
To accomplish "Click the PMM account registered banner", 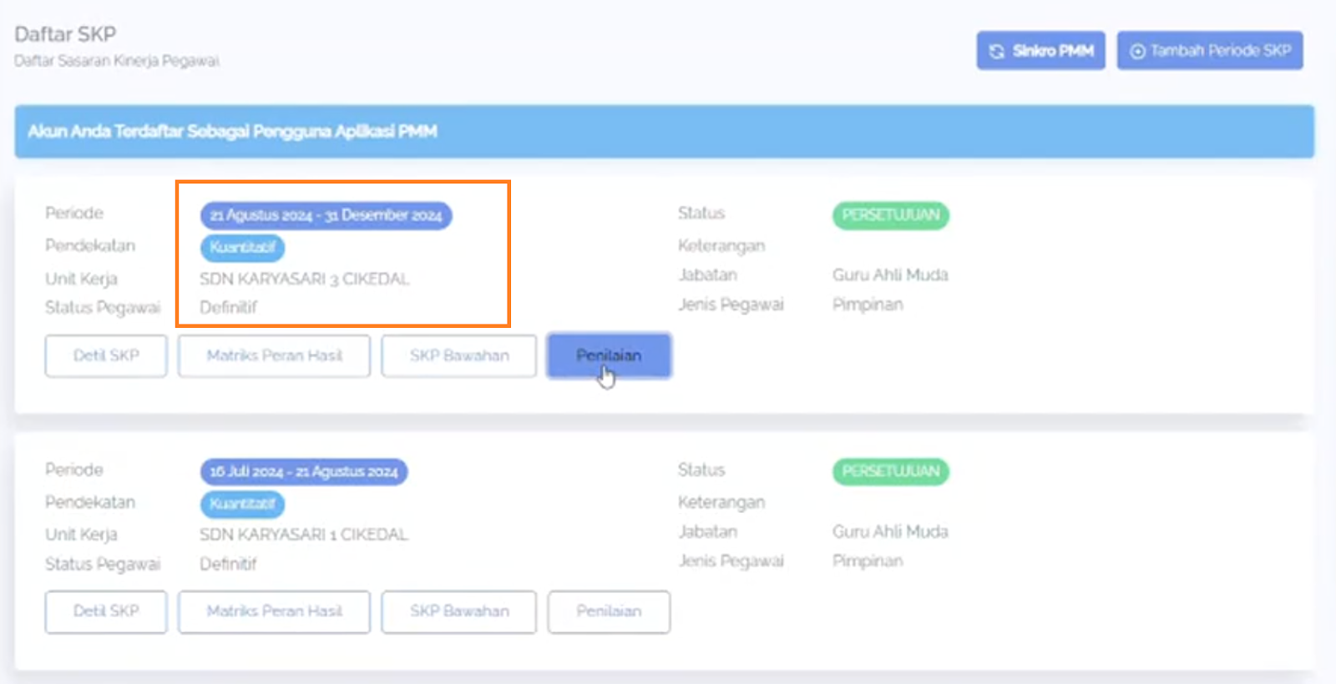I will pos(665,132).
